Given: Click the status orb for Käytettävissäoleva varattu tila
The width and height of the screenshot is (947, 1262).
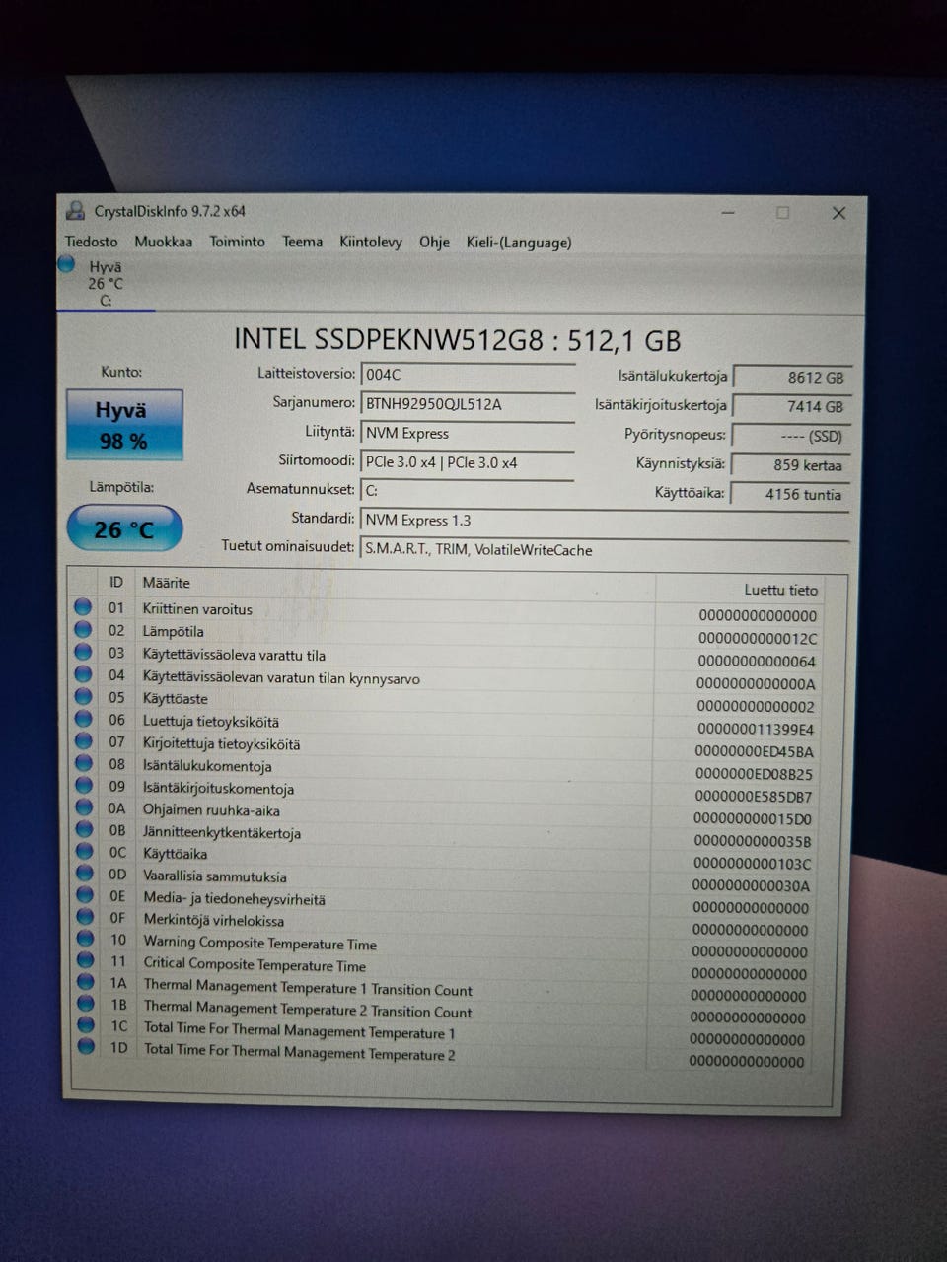Looking at the screenshot, I should coord(83,653).
